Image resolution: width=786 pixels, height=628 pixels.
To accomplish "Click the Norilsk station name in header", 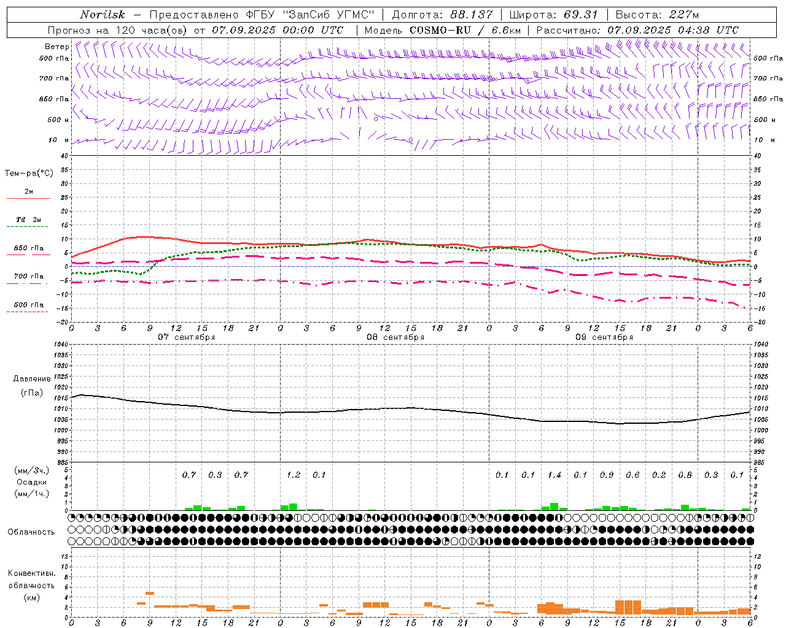I will pyautogui.click(x=102, y=15).
